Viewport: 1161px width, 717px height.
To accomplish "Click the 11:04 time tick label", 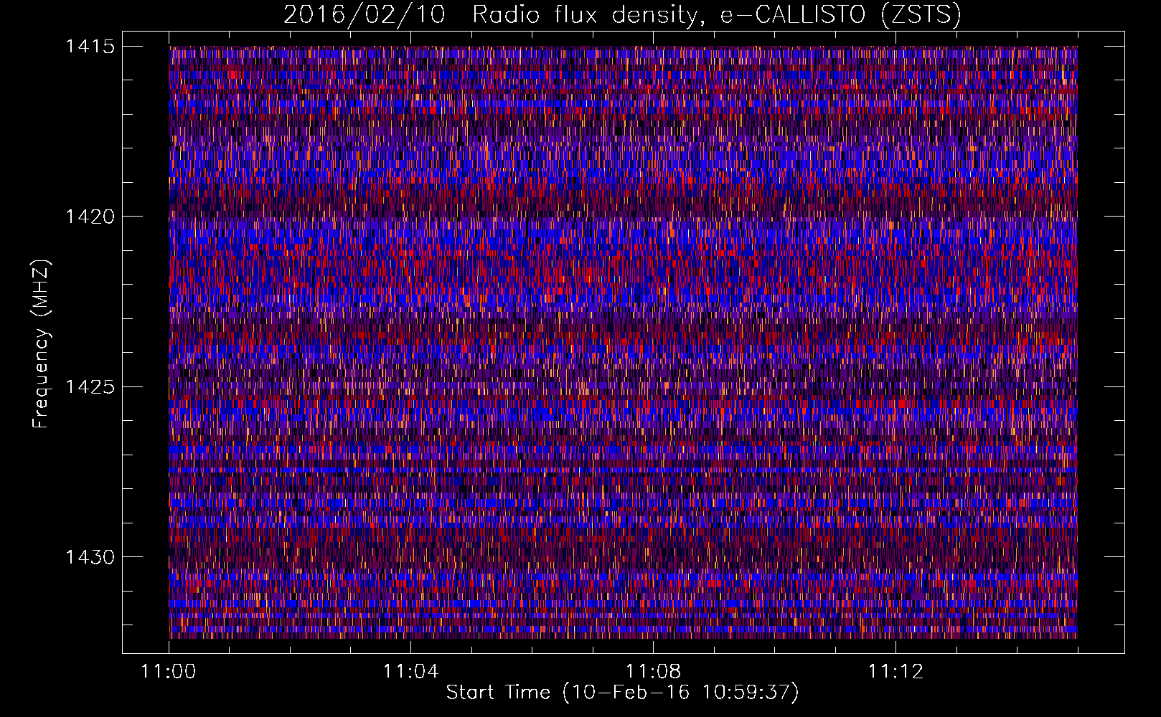I will pos(411,672).
